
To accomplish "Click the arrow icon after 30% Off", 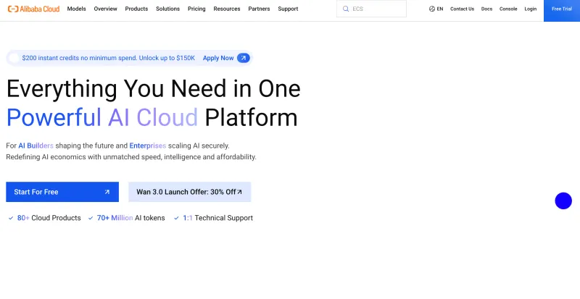I will [x=240, y=192].
